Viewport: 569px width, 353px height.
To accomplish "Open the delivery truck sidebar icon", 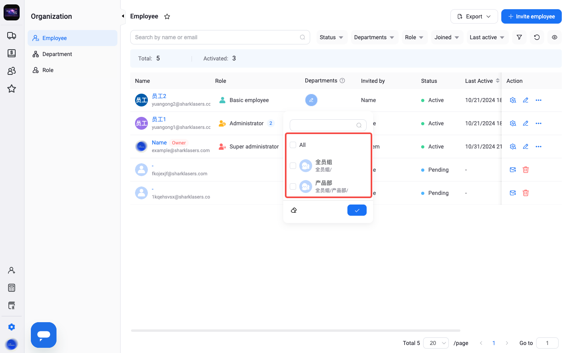I will pos(12,36).
